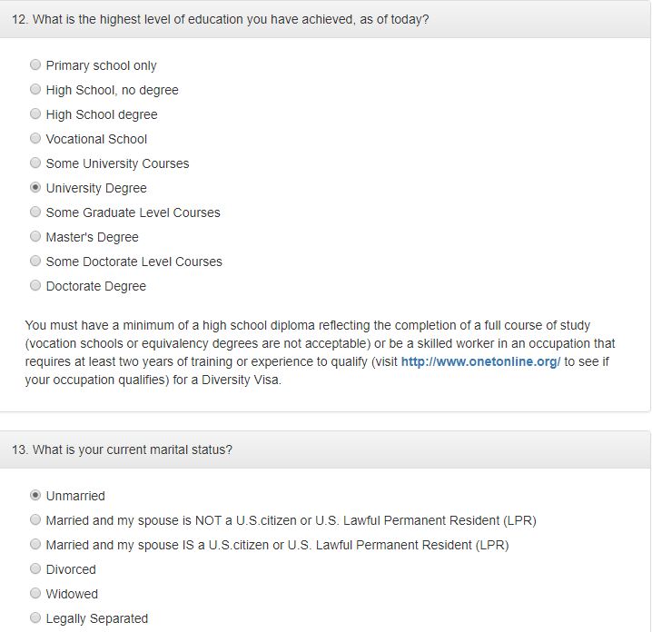The height and width of the screenshot is (632, 652).
Task: Select Legally Separated status
Action: [35, 618]
